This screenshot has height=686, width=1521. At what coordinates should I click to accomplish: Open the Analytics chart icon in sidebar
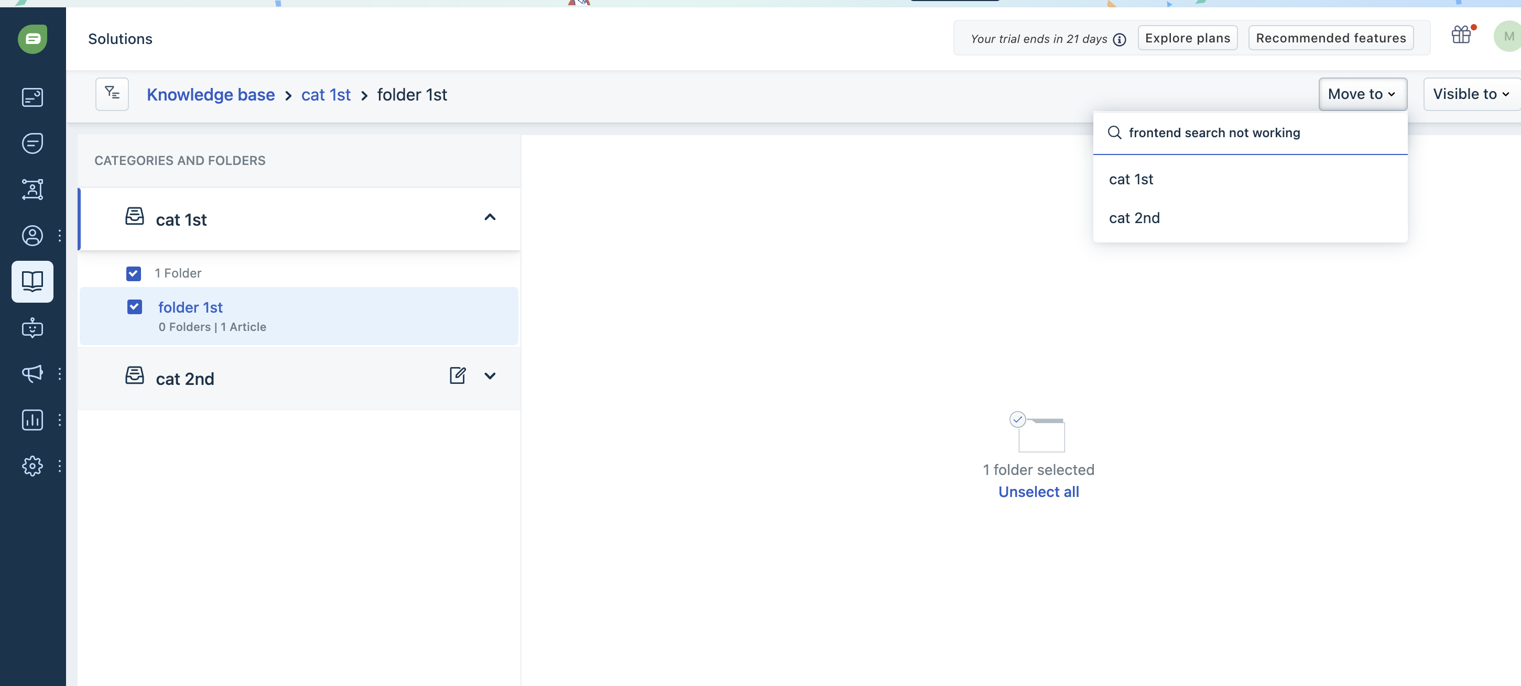pyautogui.click(x=32, y=420)
